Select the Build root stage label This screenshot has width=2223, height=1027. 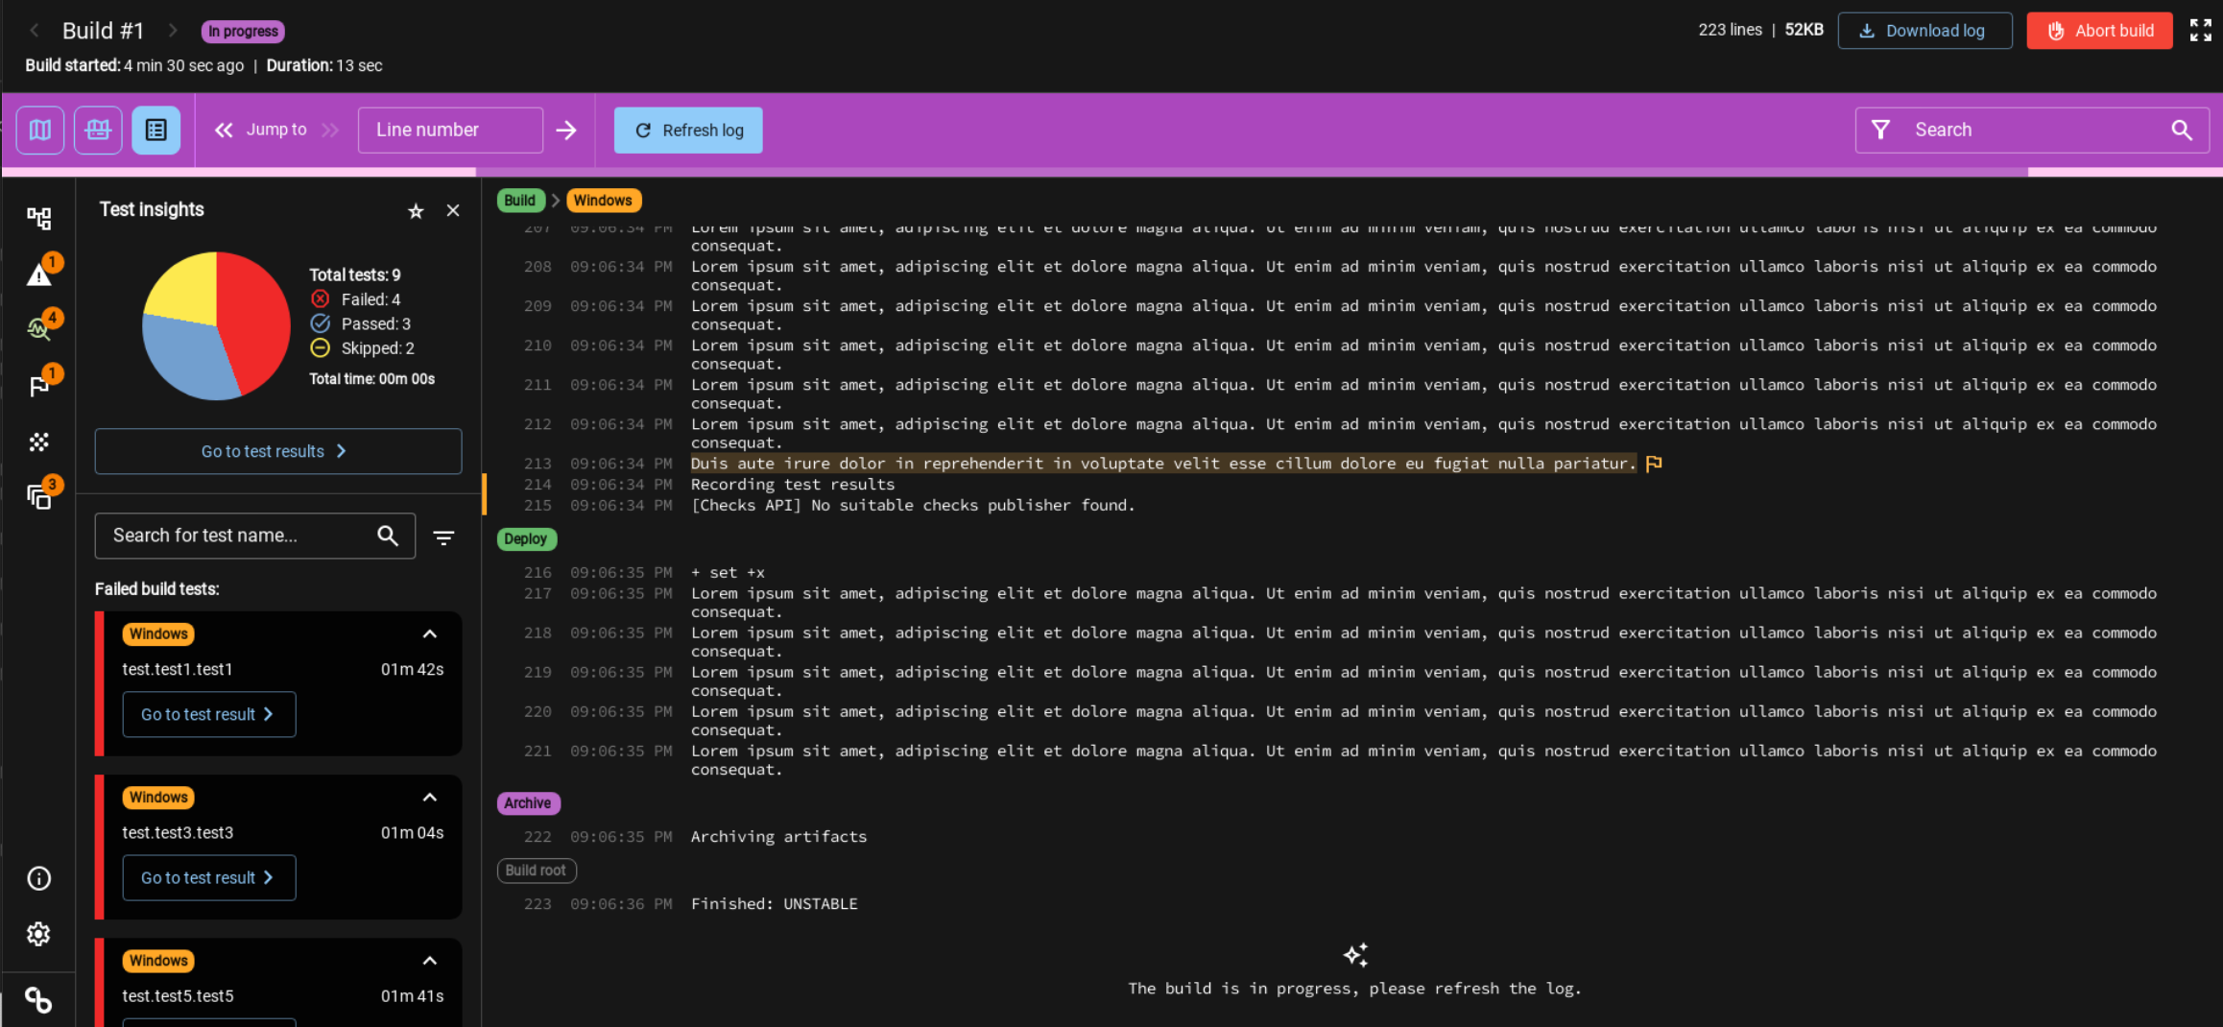coord(536,871)
